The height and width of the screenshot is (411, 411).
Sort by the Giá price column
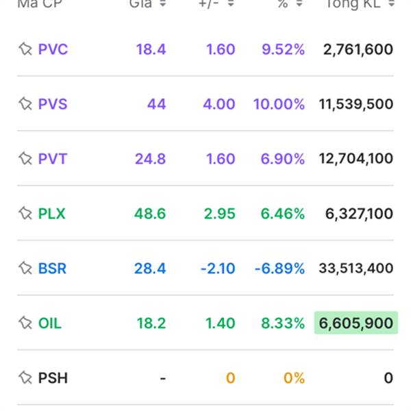162,4
